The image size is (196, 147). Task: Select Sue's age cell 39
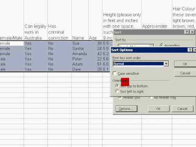95,43
